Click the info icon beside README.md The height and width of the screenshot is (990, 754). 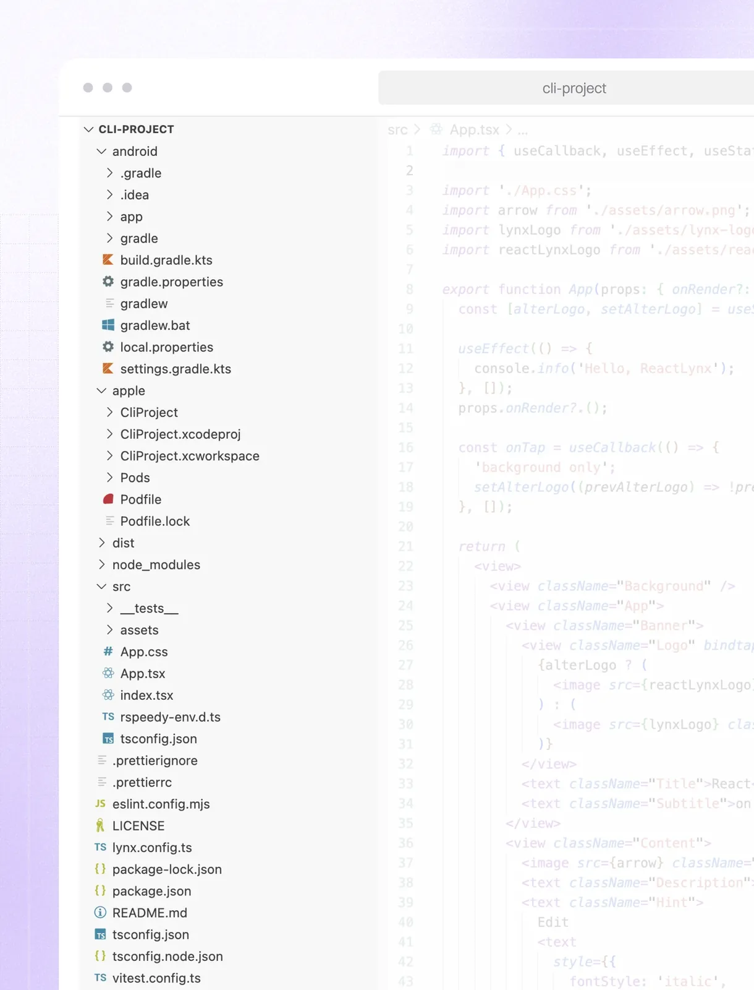(100, 913)
